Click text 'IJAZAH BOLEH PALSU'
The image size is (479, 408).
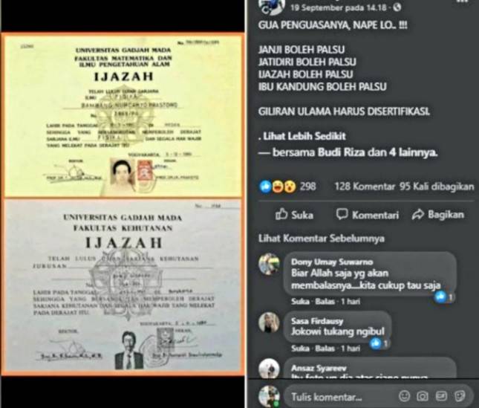pyautogui.click(x=306, y=74)
